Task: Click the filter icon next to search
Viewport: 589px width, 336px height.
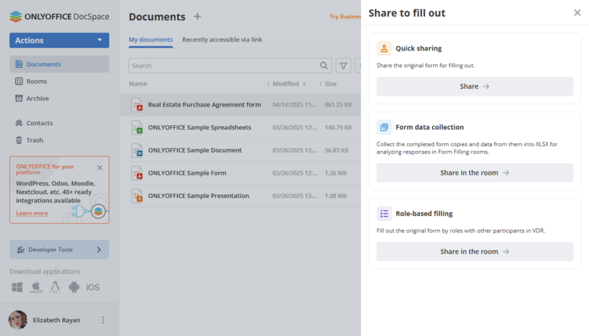Action: coord(343,65)
